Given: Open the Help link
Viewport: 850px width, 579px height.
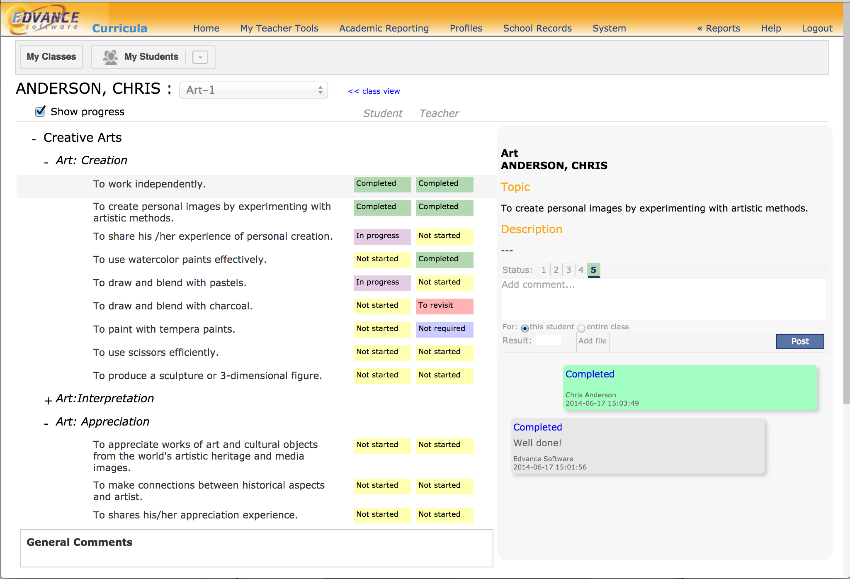Looking at the screenshot, I should [x=771, y=28].
